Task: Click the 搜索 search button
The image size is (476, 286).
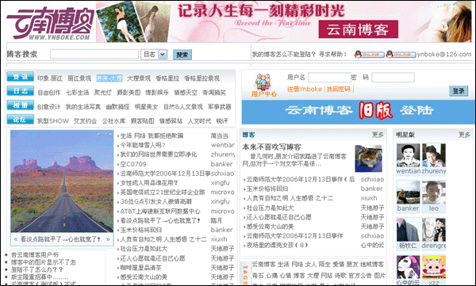Action: click(182, 55)
